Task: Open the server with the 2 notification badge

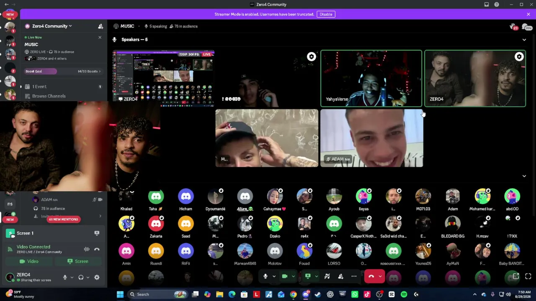Action: (x=10, y=67)
